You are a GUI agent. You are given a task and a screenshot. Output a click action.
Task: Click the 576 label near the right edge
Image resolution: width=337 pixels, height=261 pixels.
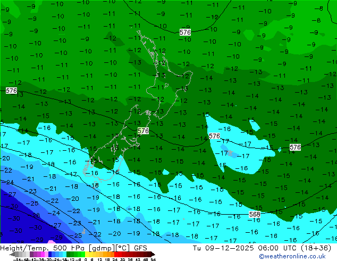295,148
